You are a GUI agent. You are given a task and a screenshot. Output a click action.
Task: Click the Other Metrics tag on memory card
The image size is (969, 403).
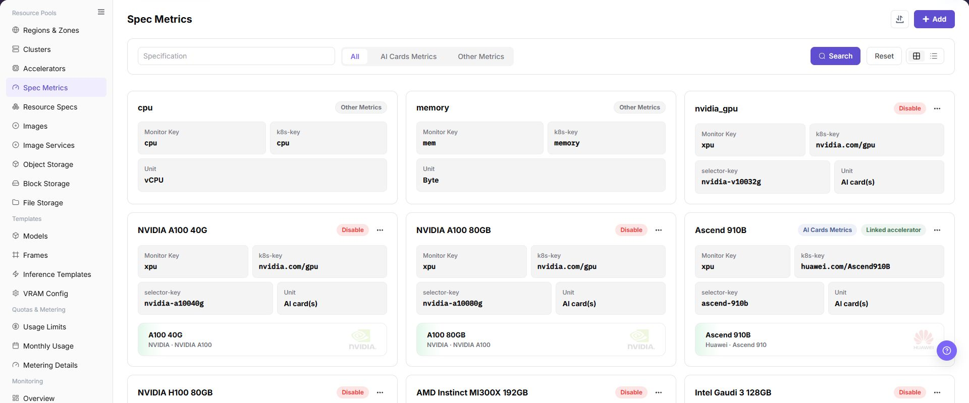click(639, 107)
